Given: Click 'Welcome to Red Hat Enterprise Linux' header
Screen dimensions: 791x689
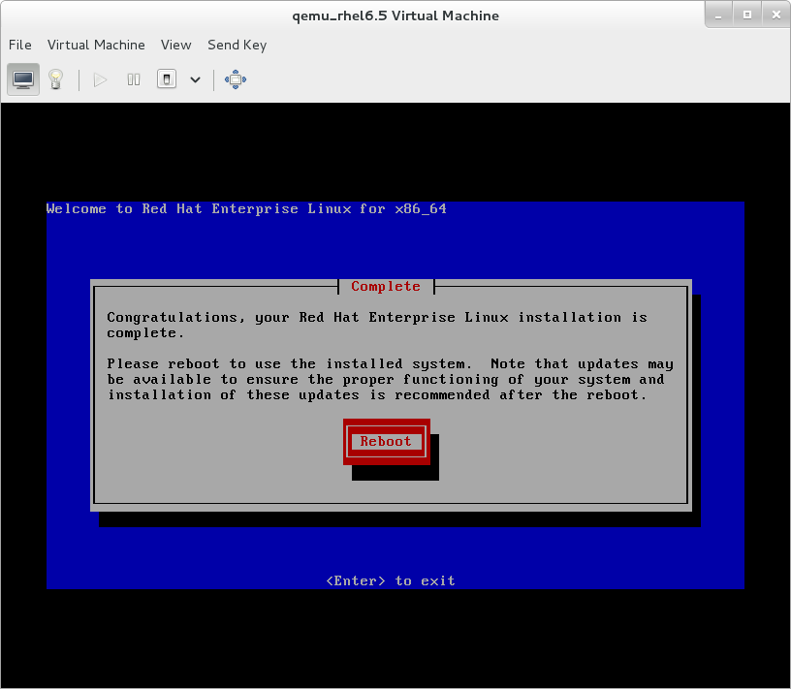Looking at the screenshot, I should (246, 208).
